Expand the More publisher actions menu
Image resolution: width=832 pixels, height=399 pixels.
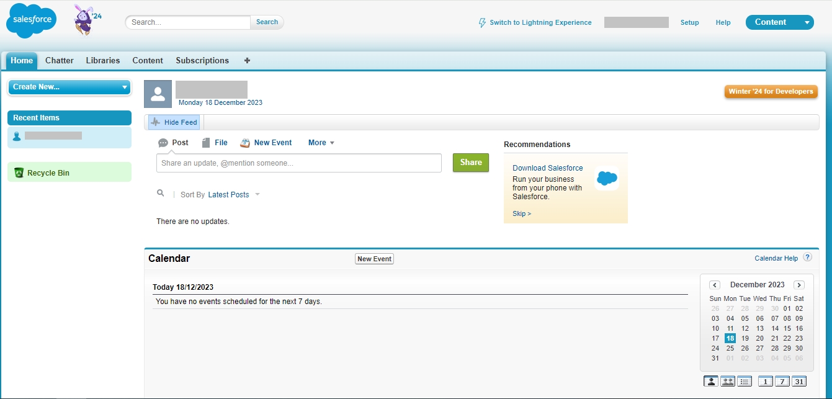coord(321,143)
